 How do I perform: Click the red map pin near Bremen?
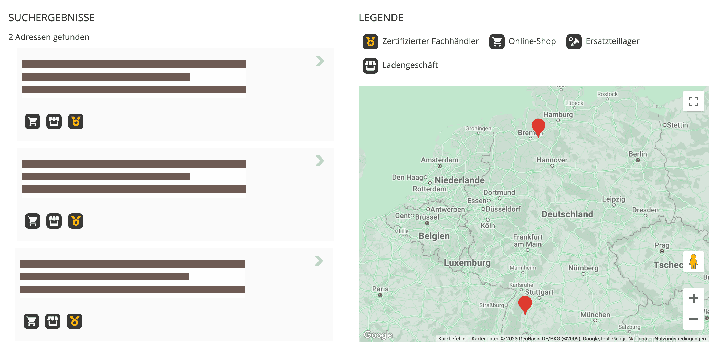(538, 126)
